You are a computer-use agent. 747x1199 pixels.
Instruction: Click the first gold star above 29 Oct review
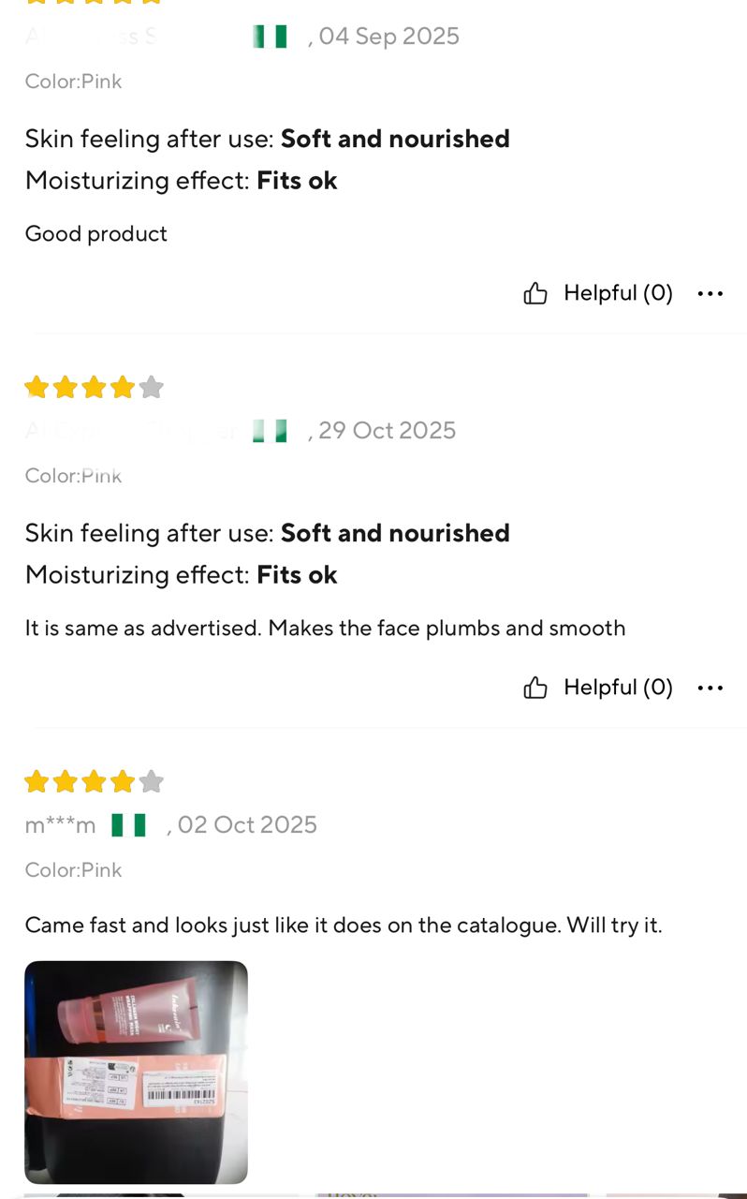click(x=37, y=387)
